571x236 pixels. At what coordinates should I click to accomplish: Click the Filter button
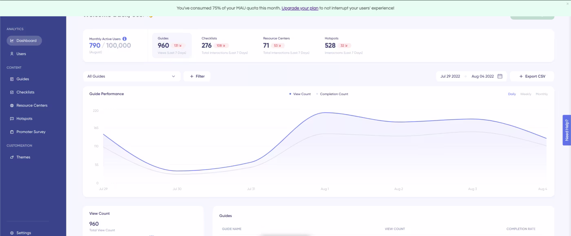[197, 76]
